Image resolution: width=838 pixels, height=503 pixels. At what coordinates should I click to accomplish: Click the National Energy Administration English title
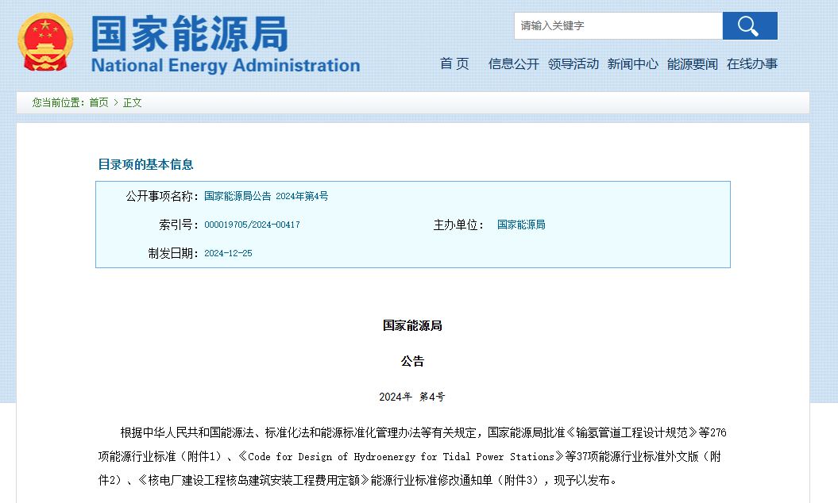pyautogui.click(x=226, y=66)
